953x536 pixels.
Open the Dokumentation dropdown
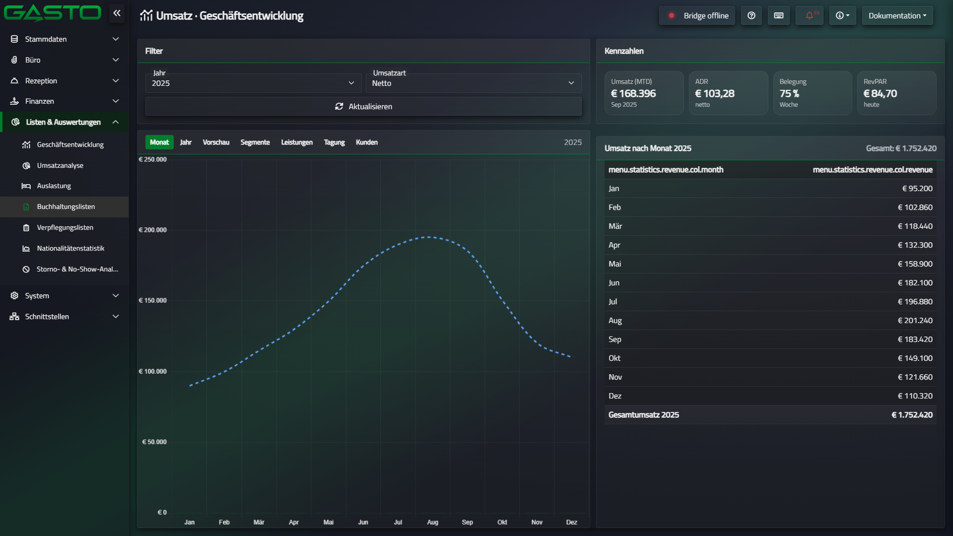897,15
